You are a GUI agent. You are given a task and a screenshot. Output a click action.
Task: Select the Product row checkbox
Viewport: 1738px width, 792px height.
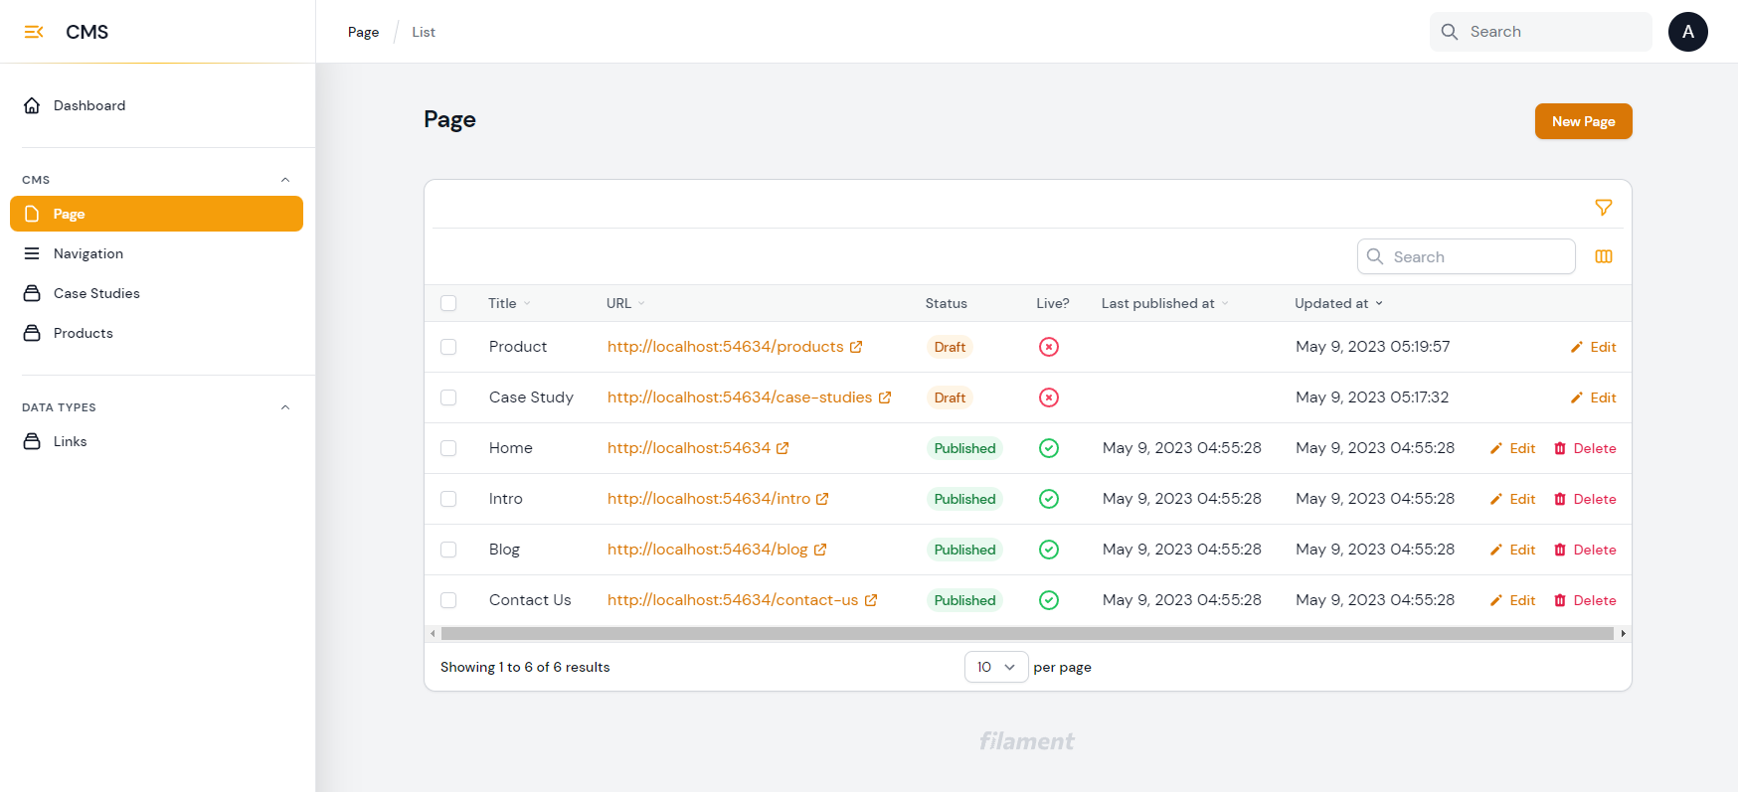coord(448,347)
